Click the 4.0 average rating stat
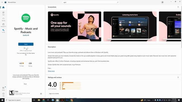The width and height of the screenshot is (182, 102). click(x=22, y=64)
